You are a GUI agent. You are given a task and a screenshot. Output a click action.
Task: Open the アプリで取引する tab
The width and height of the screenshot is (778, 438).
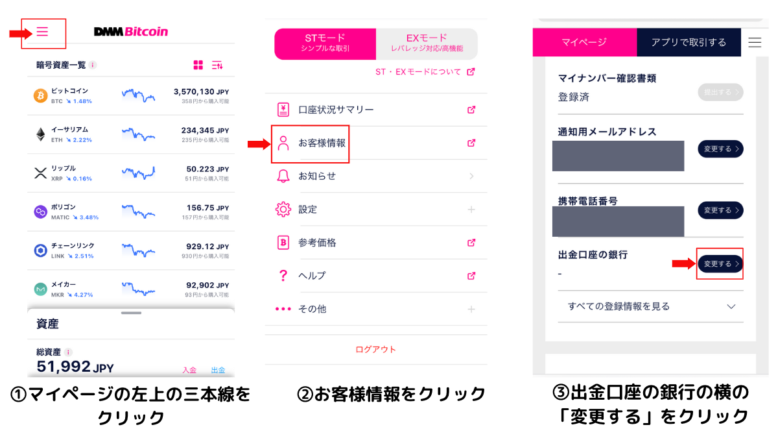click(x=689, y=42)
